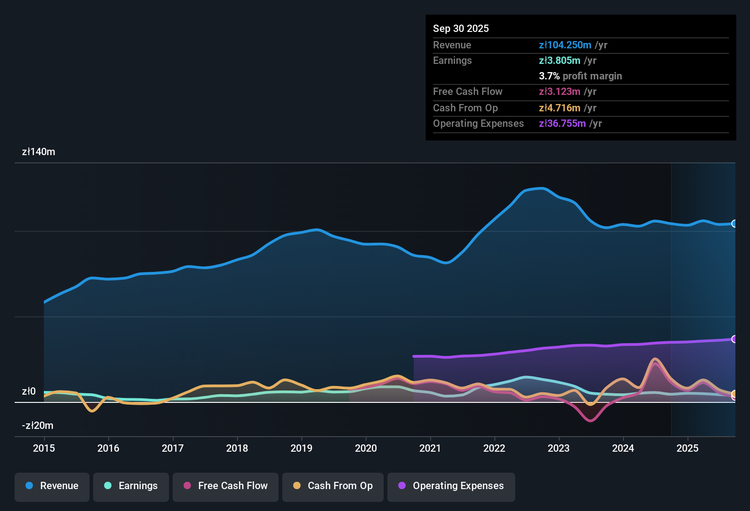This screenshot has width=750, height=511.
Task: Toggle the Revenue series visibility
Action: click(52, 486)
